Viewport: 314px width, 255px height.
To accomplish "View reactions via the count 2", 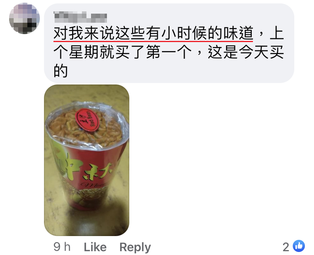I will click(286, 247).
